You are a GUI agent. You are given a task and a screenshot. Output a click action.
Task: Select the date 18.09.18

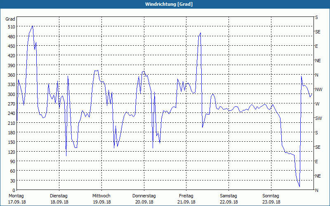59,202
